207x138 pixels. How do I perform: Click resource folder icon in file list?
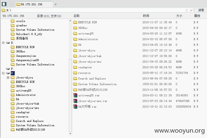coord(75,73)
